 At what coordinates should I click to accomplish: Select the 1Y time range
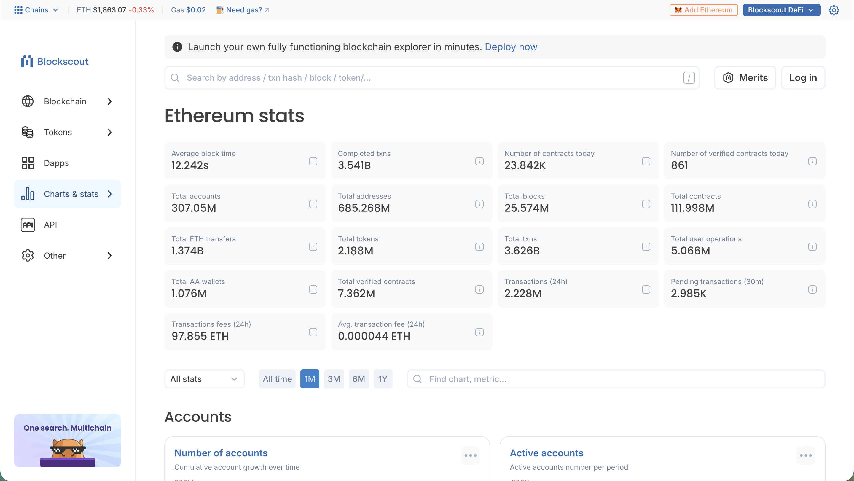(383, 379)
